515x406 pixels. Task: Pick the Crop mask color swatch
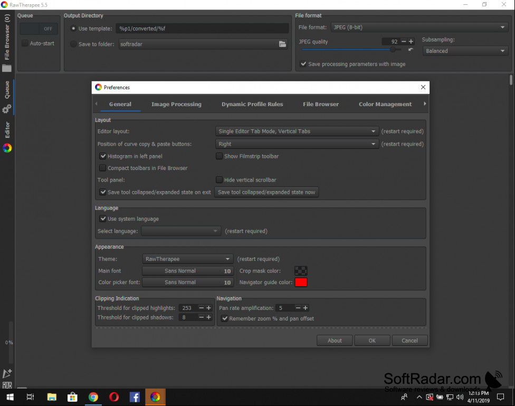[x=301, y=271]
